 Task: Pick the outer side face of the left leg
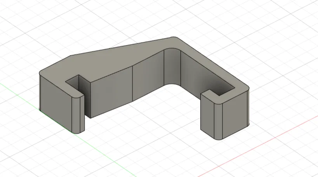[x=56, y=103]
